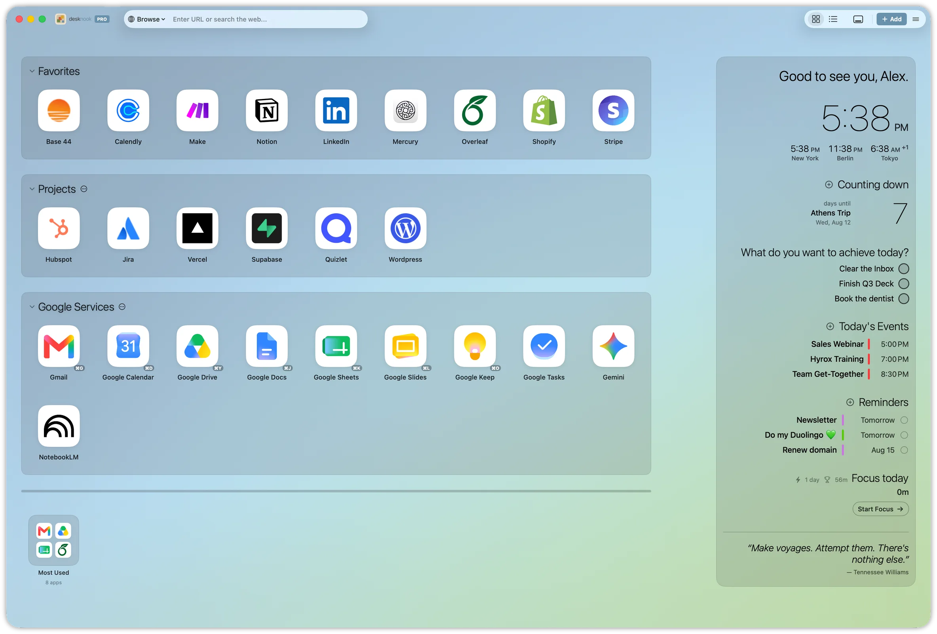Launch Google Calendar icon
The image size is (937, 634).
pos(128,346)
